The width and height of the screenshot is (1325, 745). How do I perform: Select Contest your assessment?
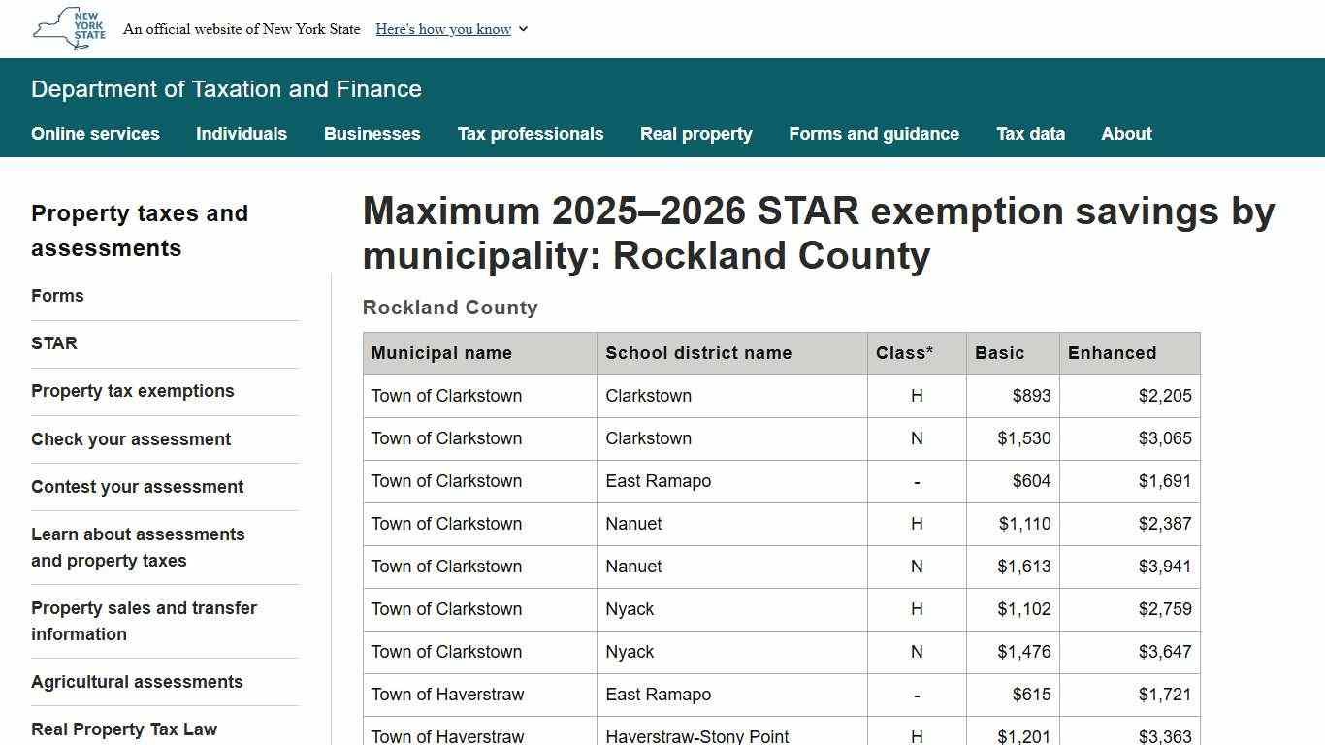(x=137, y=487)
